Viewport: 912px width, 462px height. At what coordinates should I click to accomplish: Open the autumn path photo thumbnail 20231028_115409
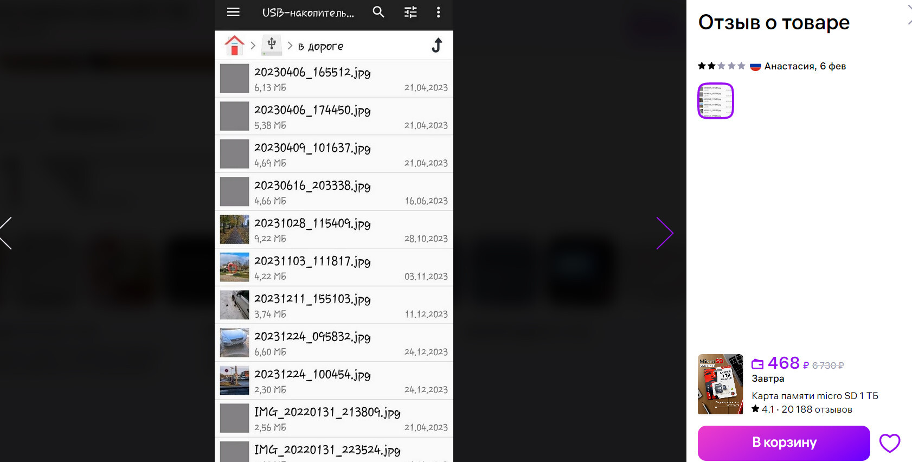coord(234,229)
